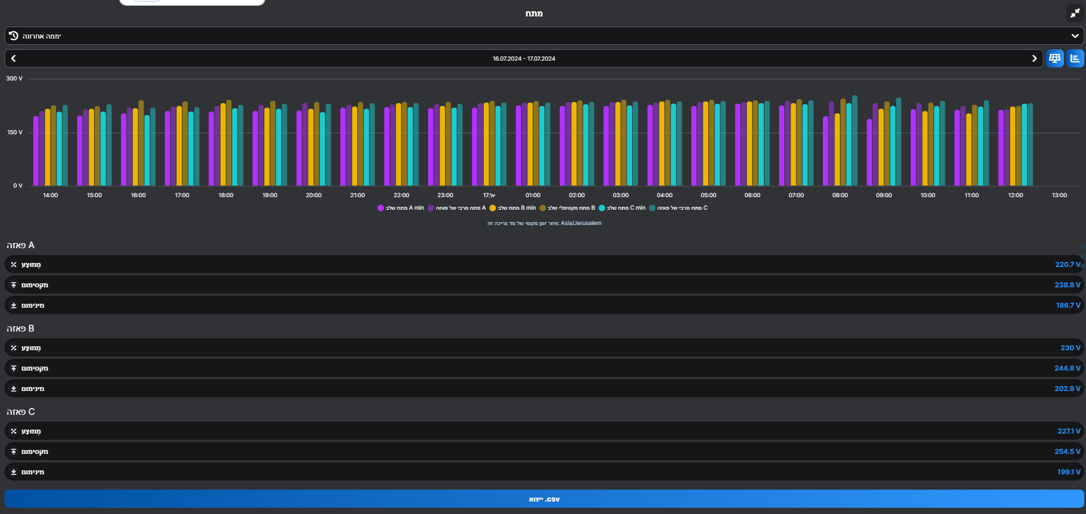Select the 202.8 V minimum value
The image size is (1086, 514).
1068,389
